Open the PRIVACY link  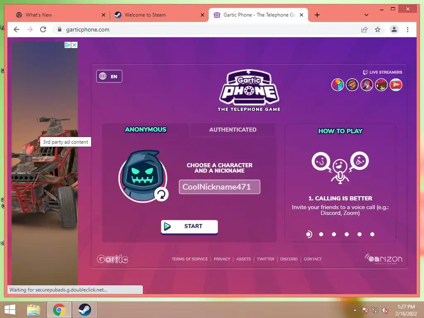pos(222,259)
